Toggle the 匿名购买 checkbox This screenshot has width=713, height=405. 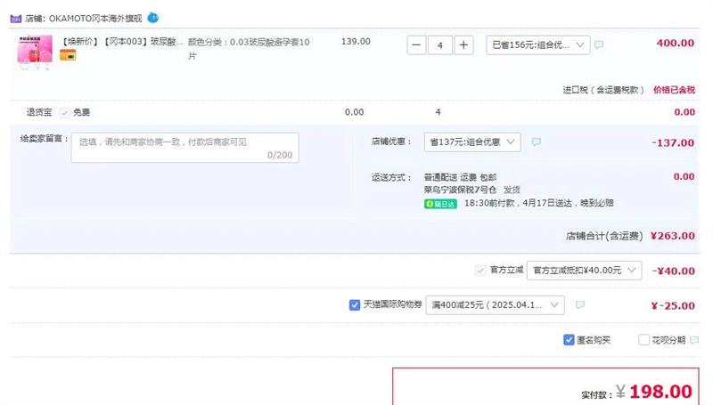click(x=569, y=340)
